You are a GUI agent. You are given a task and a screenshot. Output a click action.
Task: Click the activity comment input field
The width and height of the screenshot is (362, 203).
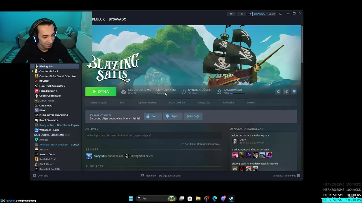[x=154, y=135]
